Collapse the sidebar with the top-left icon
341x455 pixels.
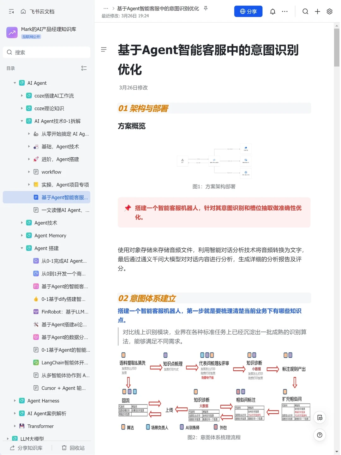click(11, 12)
